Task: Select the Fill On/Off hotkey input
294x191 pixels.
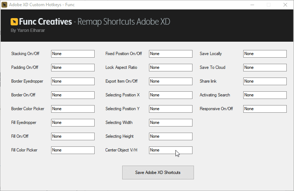Action: click(73, 137)
